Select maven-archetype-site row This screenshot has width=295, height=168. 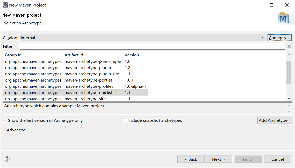[76, 99]
